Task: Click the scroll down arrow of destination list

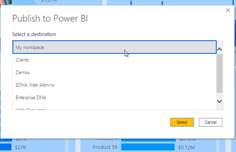Action: (x=220, y=101)
